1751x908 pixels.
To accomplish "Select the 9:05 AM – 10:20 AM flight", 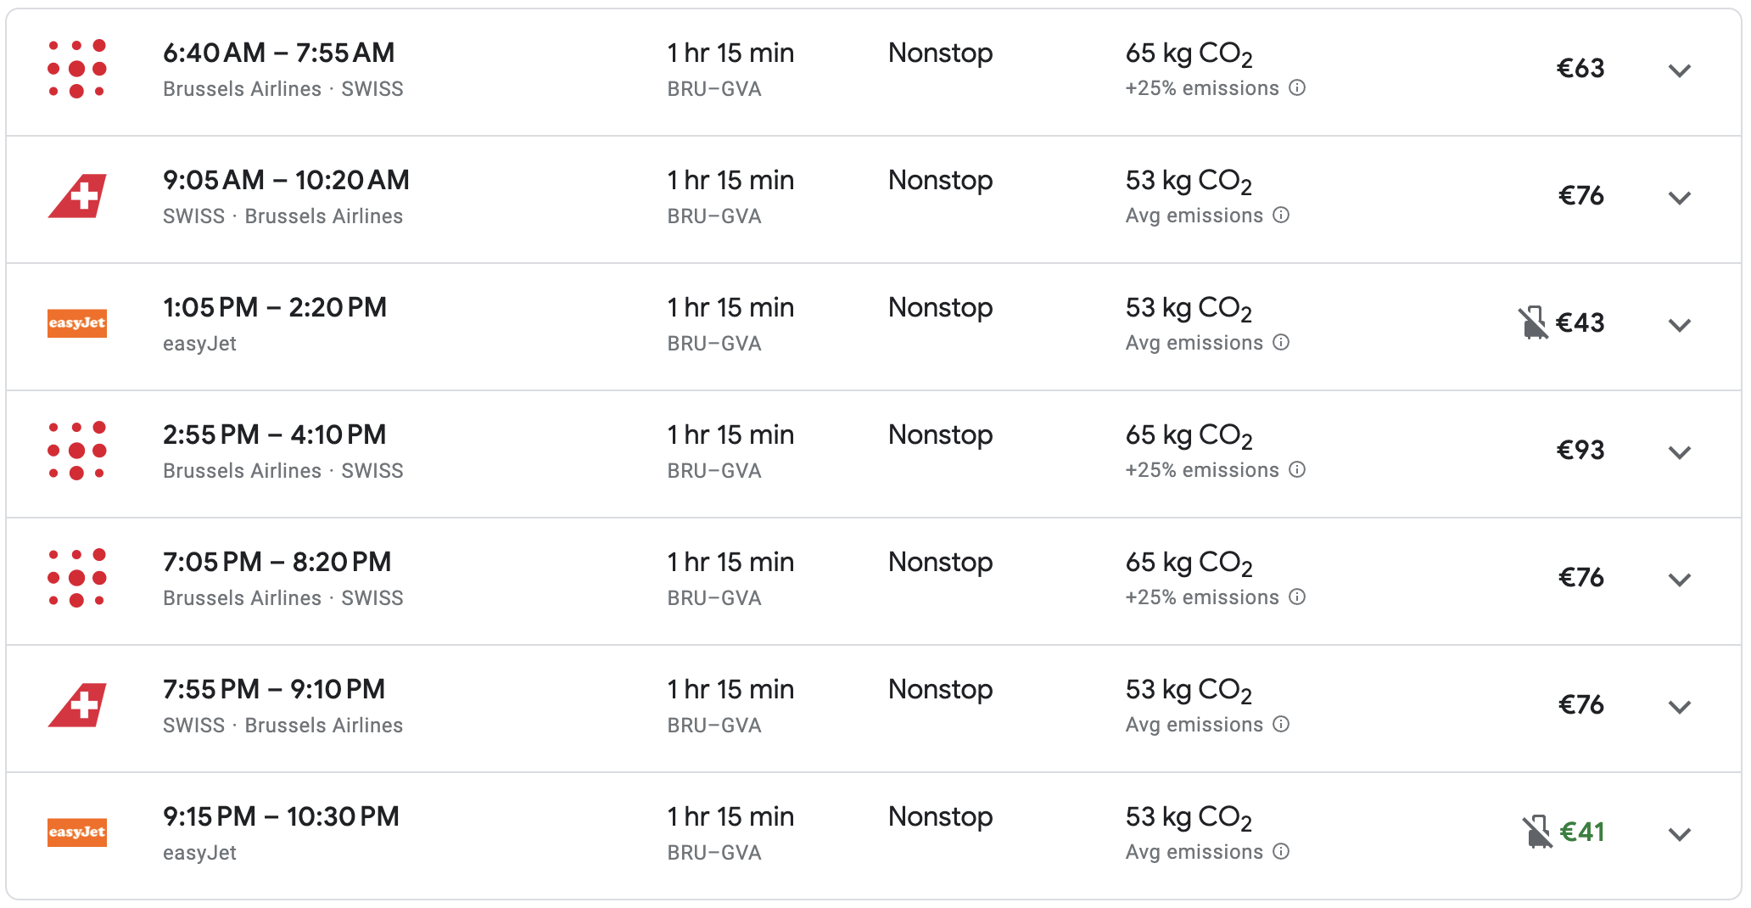I will coord(286,181).
